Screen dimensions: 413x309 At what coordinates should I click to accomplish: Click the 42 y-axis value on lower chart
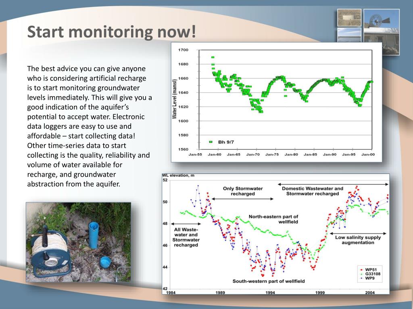point(165,289)
